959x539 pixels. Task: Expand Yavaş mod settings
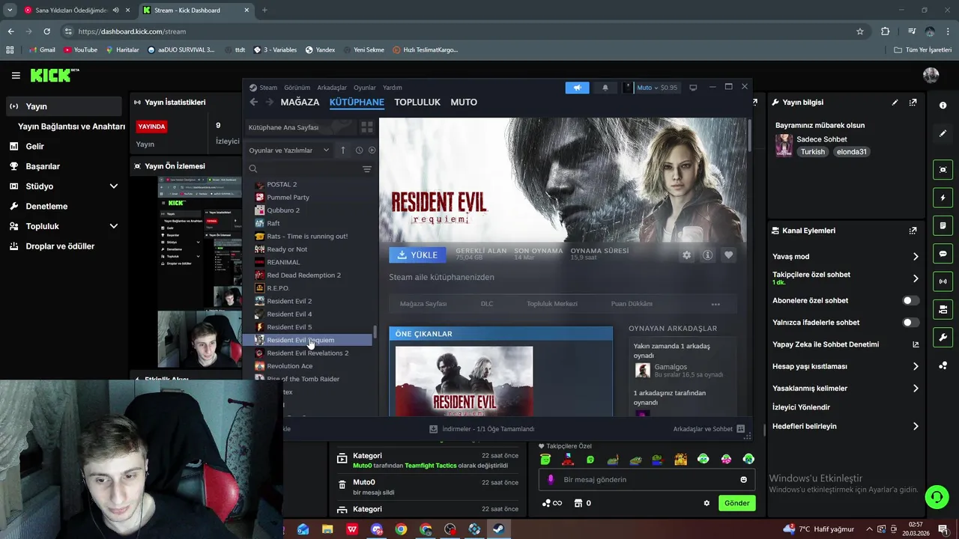[x=916, y=257]
